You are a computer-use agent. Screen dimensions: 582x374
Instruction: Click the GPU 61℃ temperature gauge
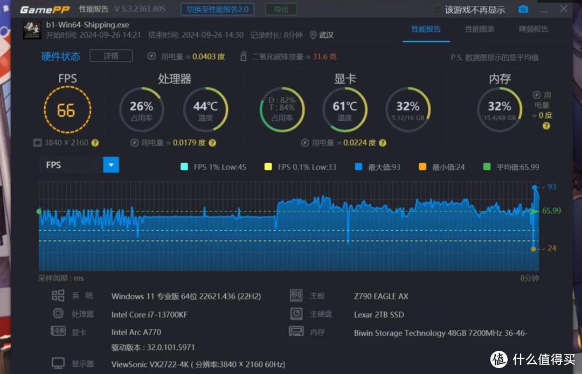click(345, 110)
